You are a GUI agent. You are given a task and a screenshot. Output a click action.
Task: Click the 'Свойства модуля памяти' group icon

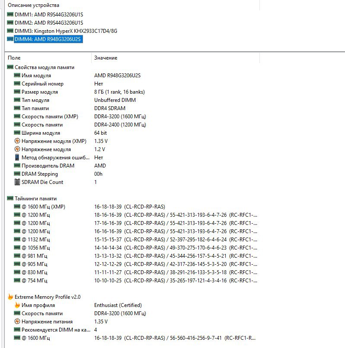click(10, 67)
